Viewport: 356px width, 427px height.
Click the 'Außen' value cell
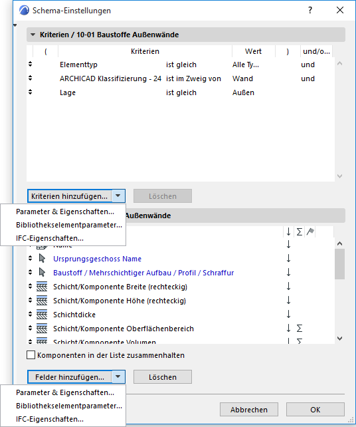click(x=243, y=92)
